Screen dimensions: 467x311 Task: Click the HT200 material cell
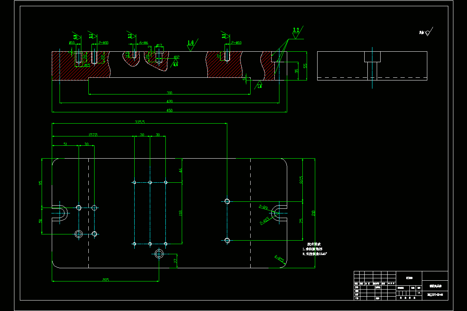click(409, 278)
